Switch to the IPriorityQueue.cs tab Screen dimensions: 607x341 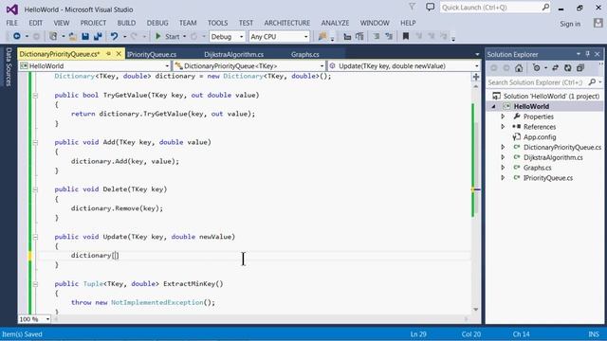[152, 55]
